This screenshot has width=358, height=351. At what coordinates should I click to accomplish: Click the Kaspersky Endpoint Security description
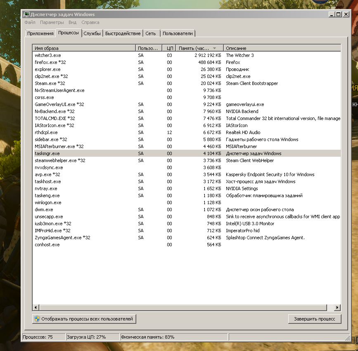coord(270,174)
